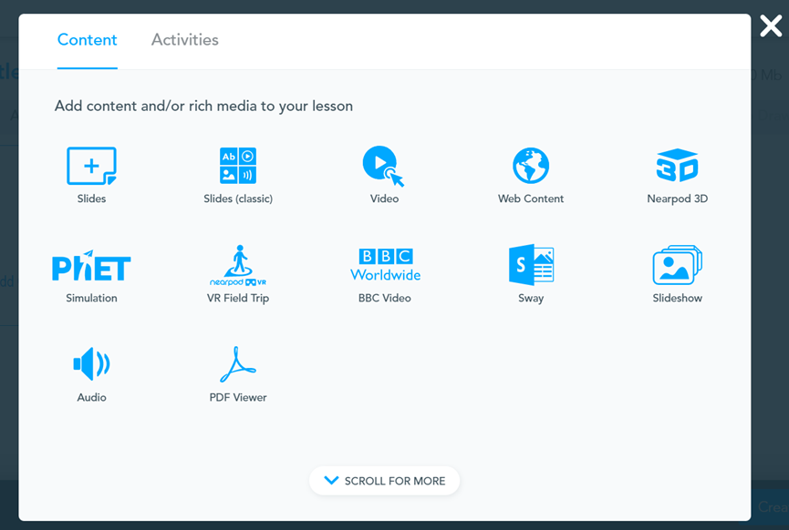Screen dimensions: 789x530
Task: Switch to the Activities tab
Action: 185,40
